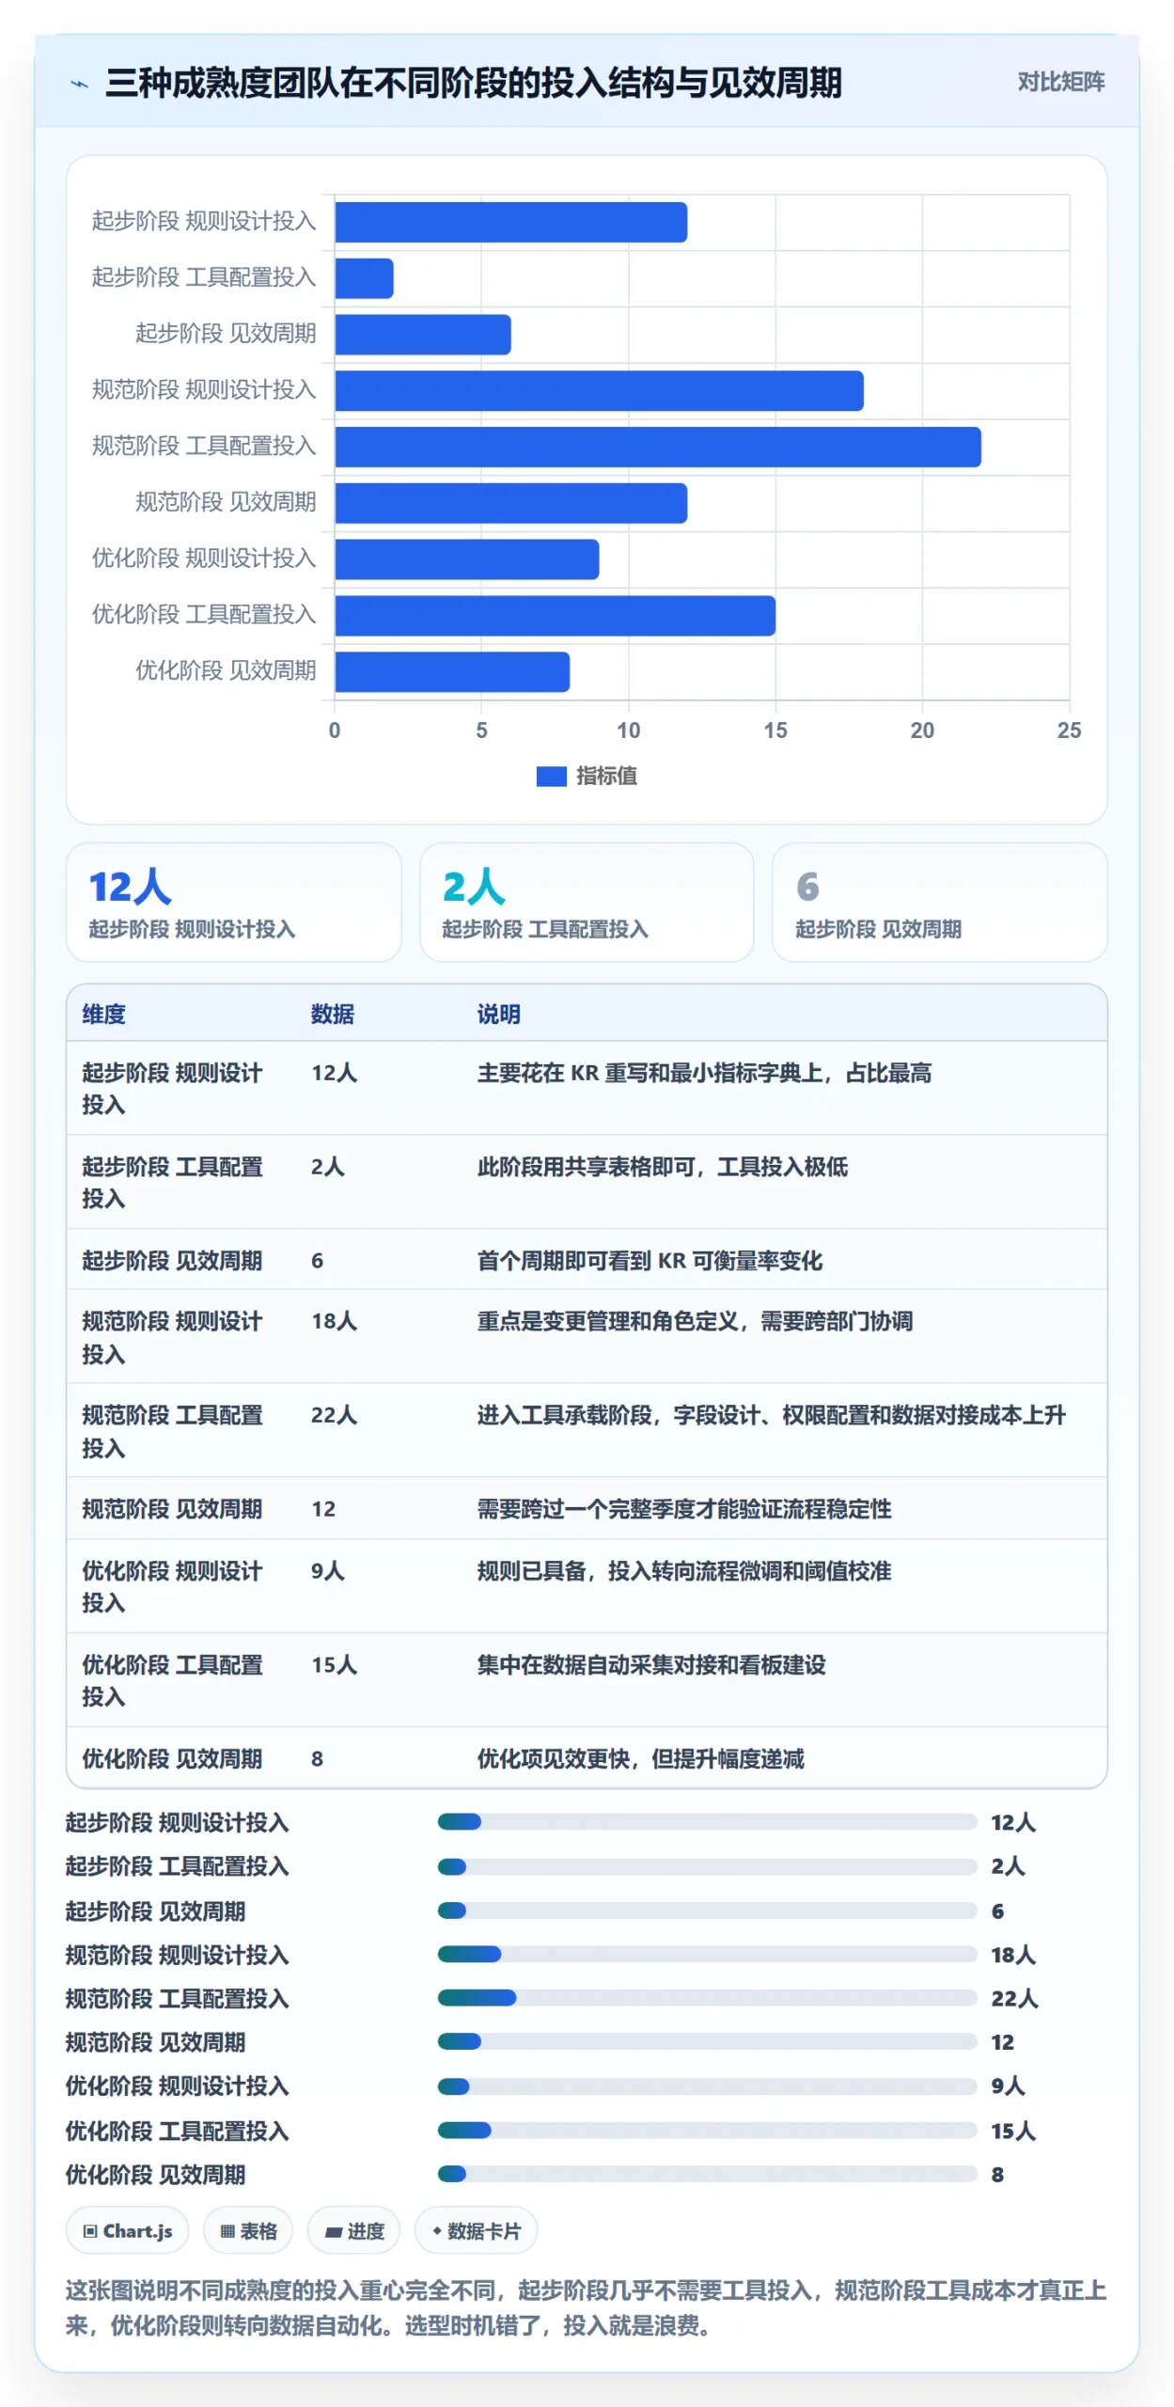Click chart bar for 优化阶段 见效周期
Screen dimensions: 1174x2407
[452, 672]
